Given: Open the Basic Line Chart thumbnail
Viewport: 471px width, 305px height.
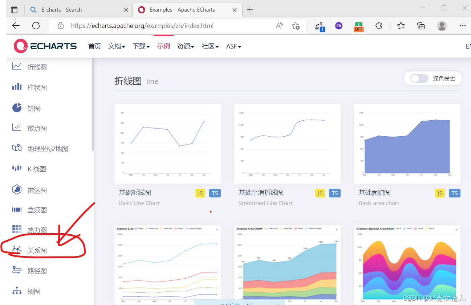Looking at the screenshot, I should click(167, 144).
